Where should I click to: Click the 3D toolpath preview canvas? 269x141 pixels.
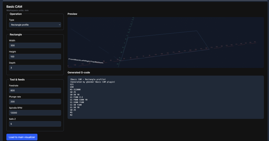coord(165,42)
